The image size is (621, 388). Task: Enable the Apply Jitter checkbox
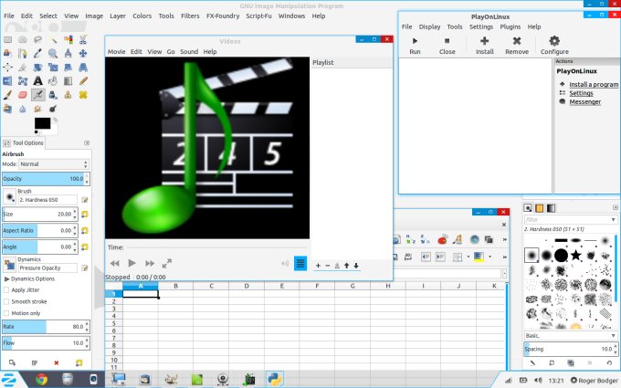[x=7, y=289]
